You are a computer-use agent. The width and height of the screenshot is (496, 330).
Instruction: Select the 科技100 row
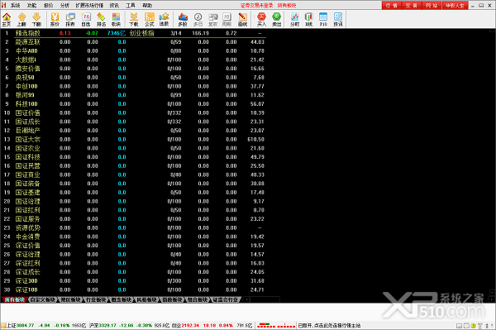[x=133, y=103]
